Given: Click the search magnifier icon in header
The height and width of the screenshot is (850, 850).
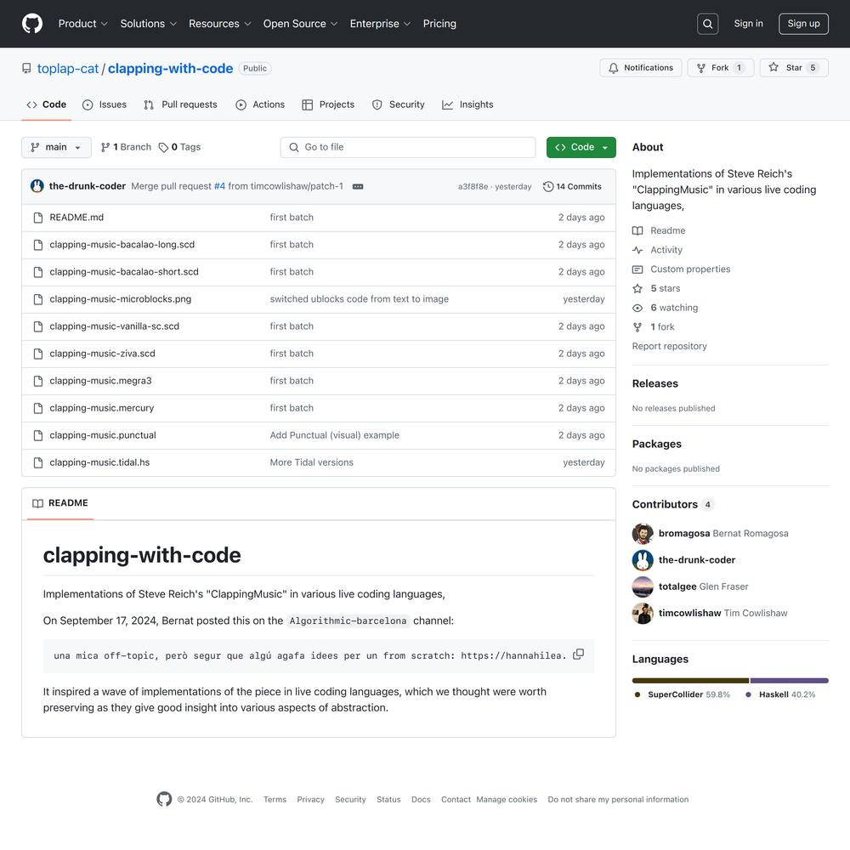Looking at the screenshot, I should (x=707, y=24).
